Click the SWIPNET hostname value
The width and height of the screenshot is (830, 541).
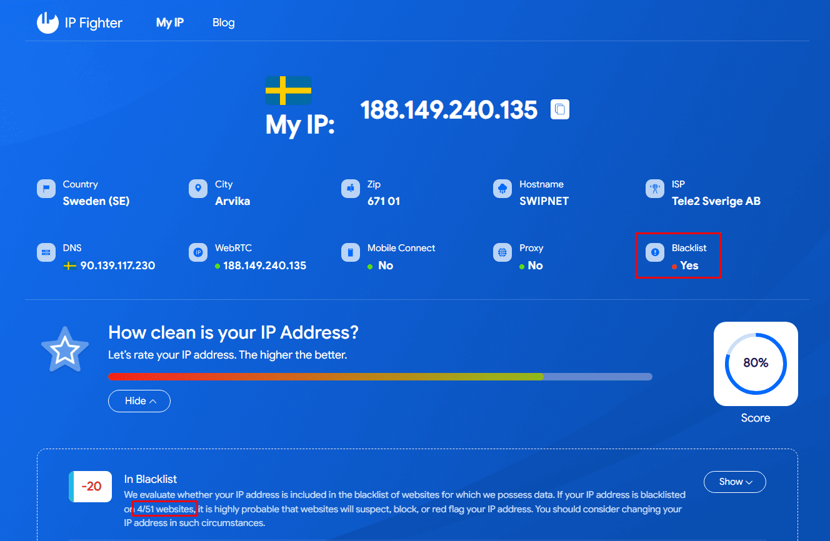pos(544,201)
